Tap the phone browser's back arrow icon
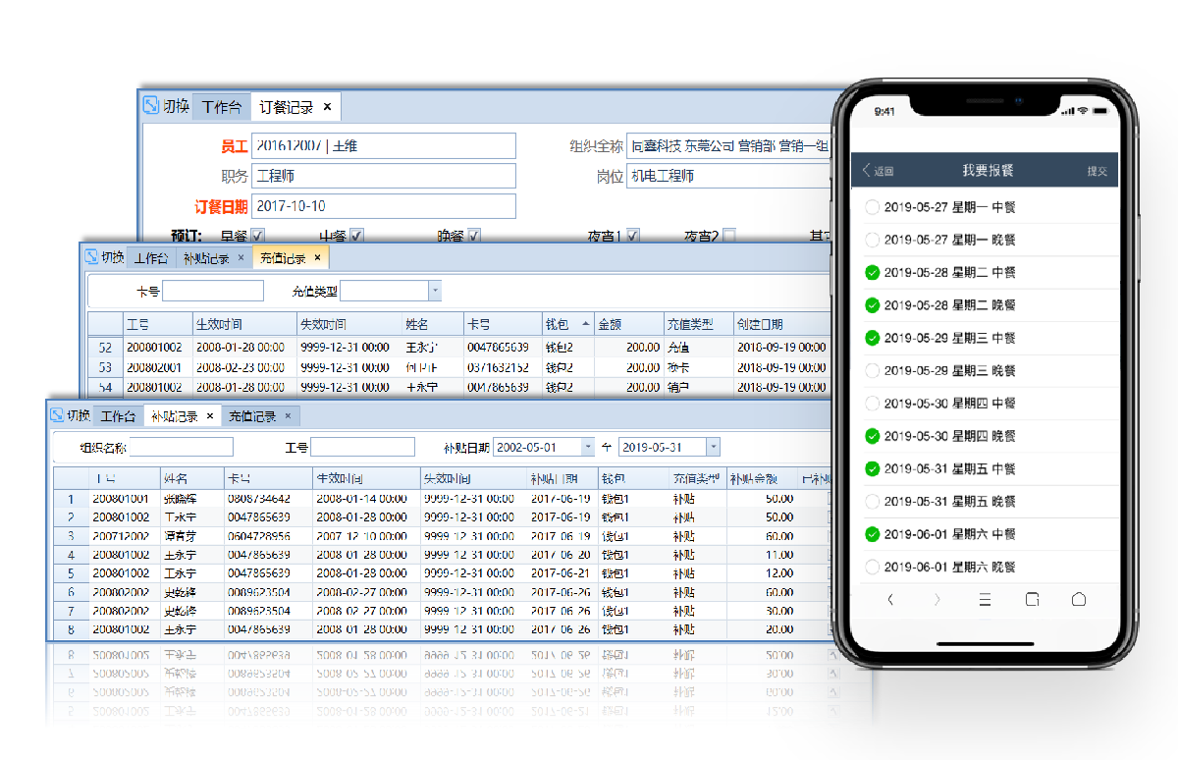The image size is (1178, 760). coord(890,600)
